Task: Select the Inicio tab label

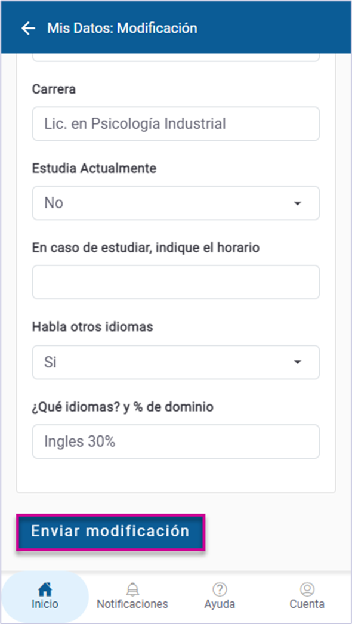Action: point(45,604)
